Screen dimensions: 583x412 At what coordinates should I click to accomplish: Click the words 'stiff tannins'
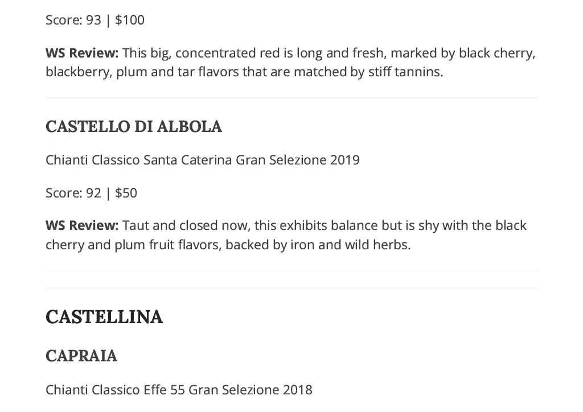tap(405, 72)
